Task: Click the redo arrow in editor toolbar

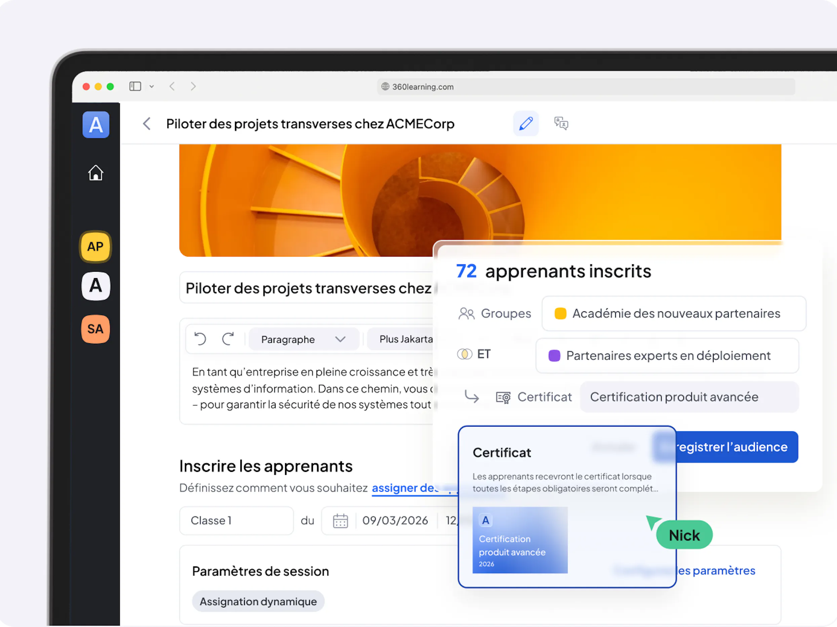Action: (228, 339)
